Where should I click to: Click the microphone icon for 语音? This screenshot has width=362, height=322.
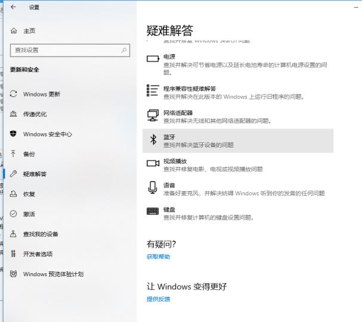pyautogui.click(x=153, y=187)
